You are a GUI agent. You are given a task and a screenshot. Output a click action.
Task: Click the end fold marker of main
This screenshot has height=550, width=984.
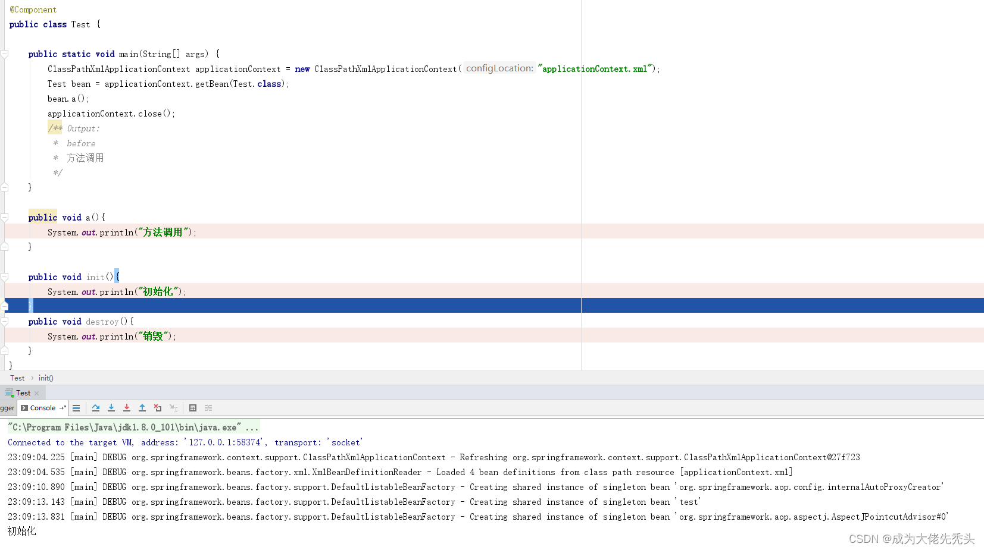[x=5, y=187]
